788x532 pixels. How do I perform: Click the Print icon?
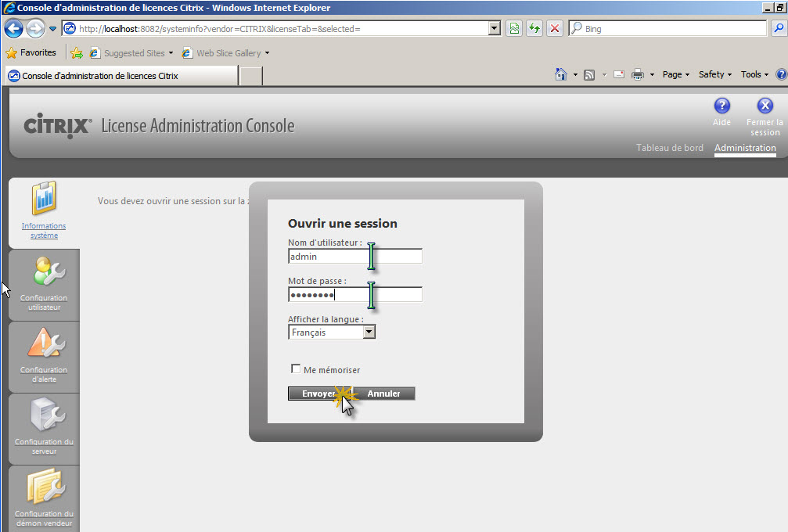638,74
